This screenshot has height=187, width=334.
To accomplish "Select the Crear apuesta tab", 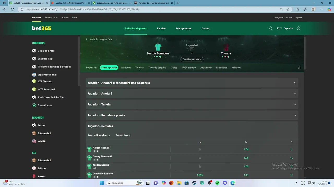I will click(109, 68).
